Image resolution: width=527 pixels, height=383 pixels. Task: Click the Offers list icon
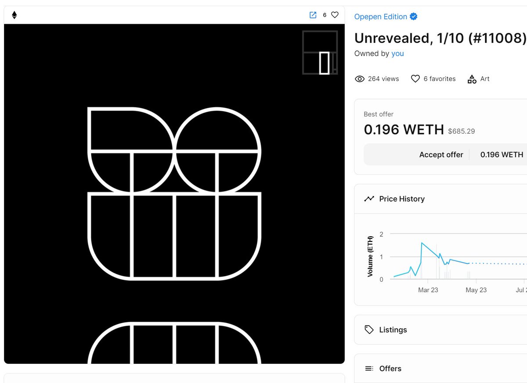point(369,369)
